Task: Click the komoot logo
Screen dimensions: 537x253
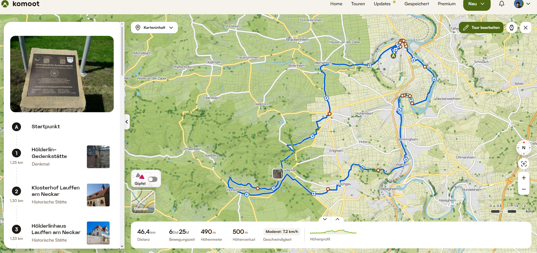Action: 20,4
